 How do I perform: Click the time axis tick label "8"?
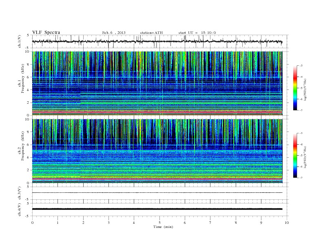[236, 223]
